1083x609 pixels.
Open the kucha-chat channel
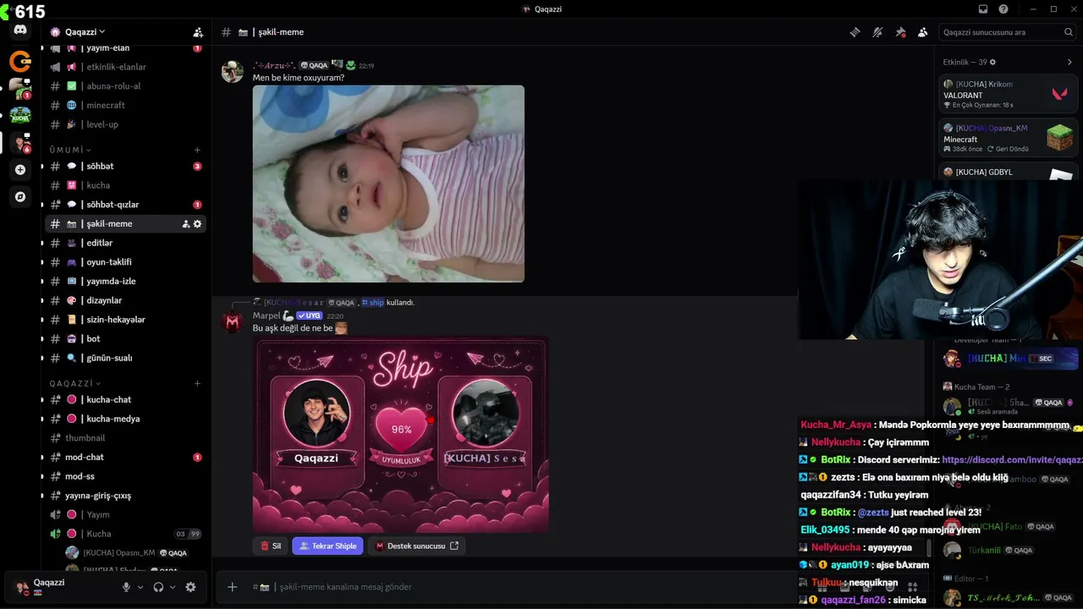click(x=125, y=399)
